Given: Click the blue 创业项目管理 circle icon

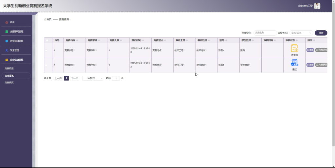Looking at the screenshot, I should tap(7, 41).
